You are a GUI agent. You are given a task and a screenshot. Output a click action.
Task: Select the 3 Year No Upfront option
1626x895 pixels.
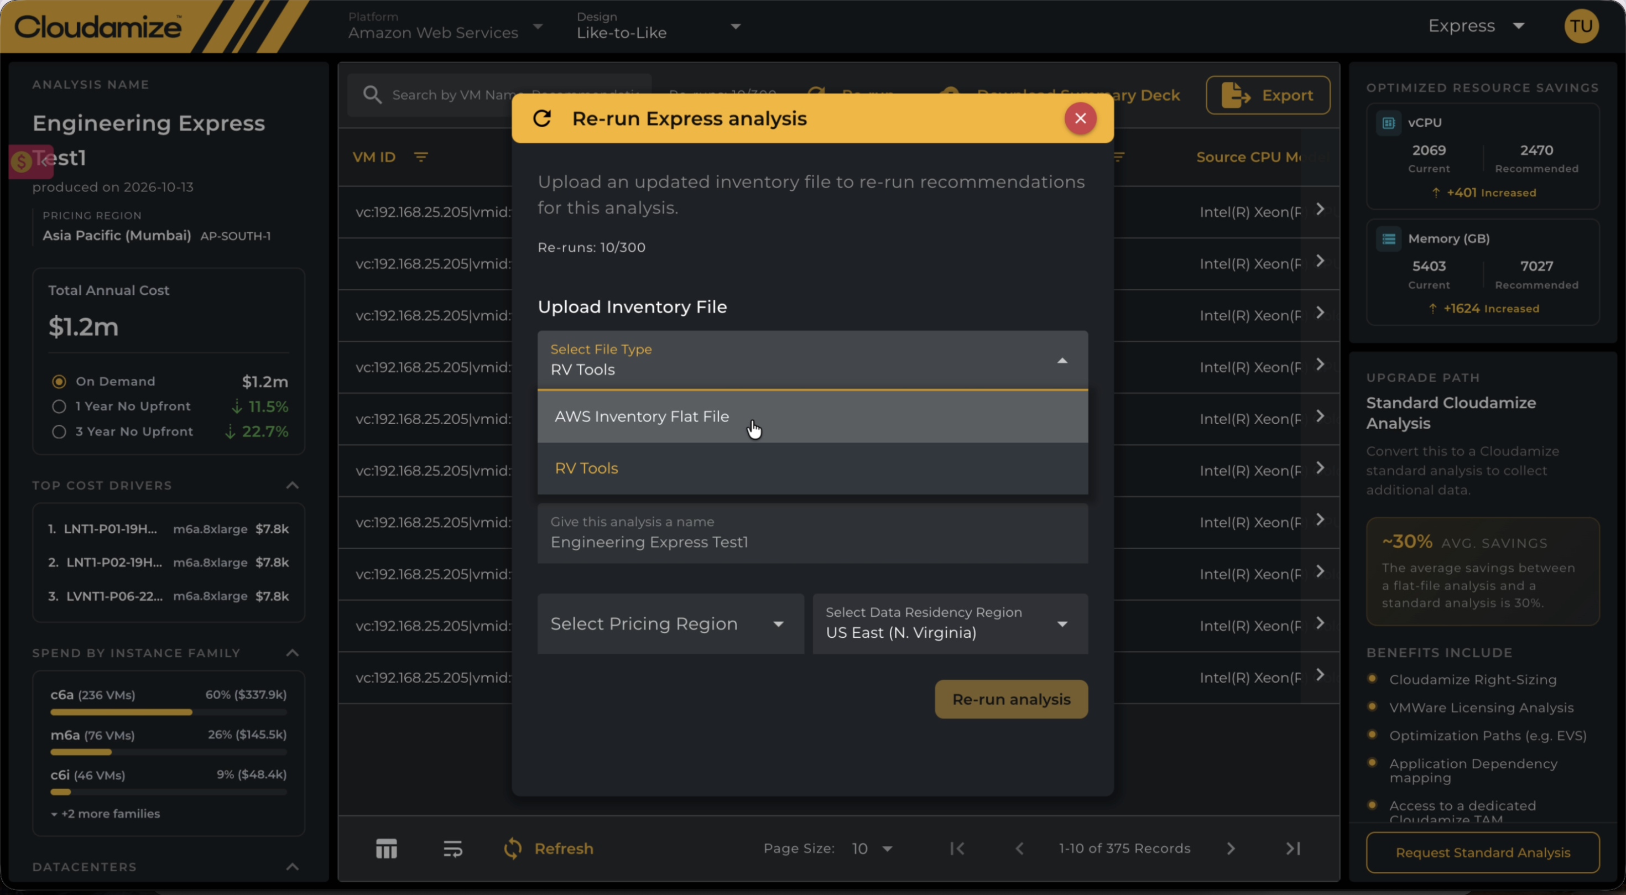click(59, 431)
